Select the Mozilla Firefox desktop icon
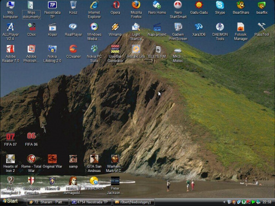 [x=136, y=9]
